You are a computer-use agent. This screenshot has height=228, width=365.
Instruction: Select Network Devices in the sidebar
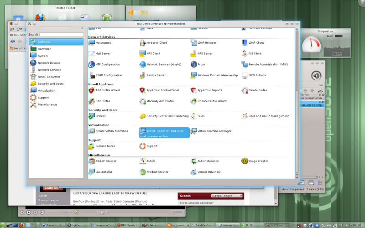pyautogui.click(x=56, y=63)
